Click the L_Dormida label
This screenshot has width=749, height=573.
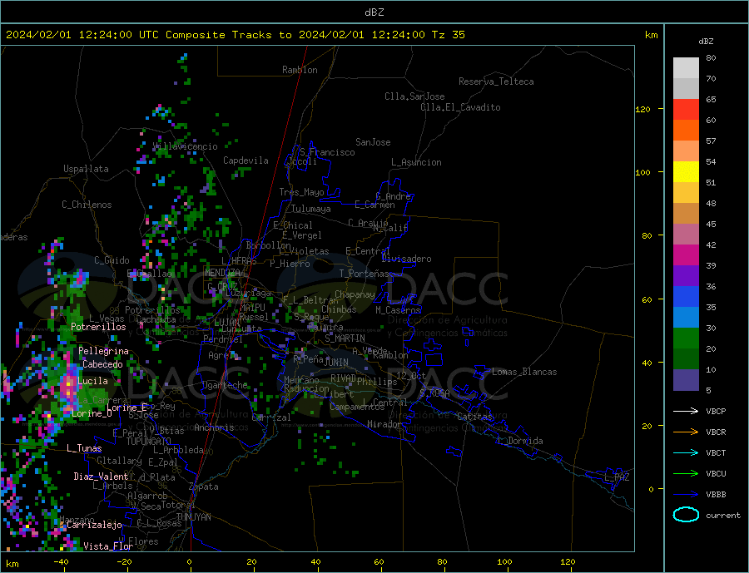point(521,441)
